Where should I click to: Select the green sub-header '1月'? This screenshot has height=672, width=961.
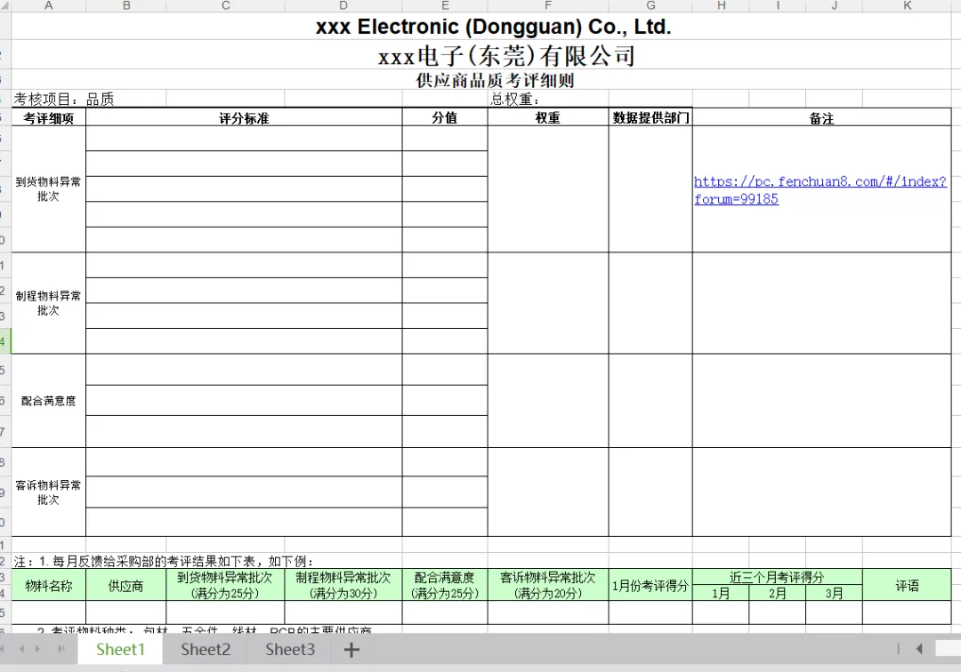pyautogui.click(x=721, y=593)
